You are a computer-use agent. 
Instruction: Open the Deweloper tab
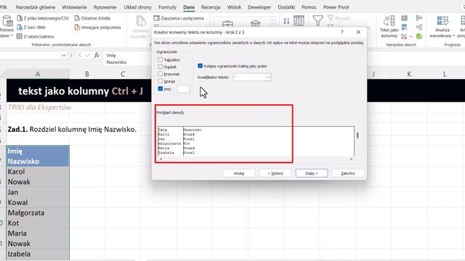pyautogui.click(x=259, y=7)
